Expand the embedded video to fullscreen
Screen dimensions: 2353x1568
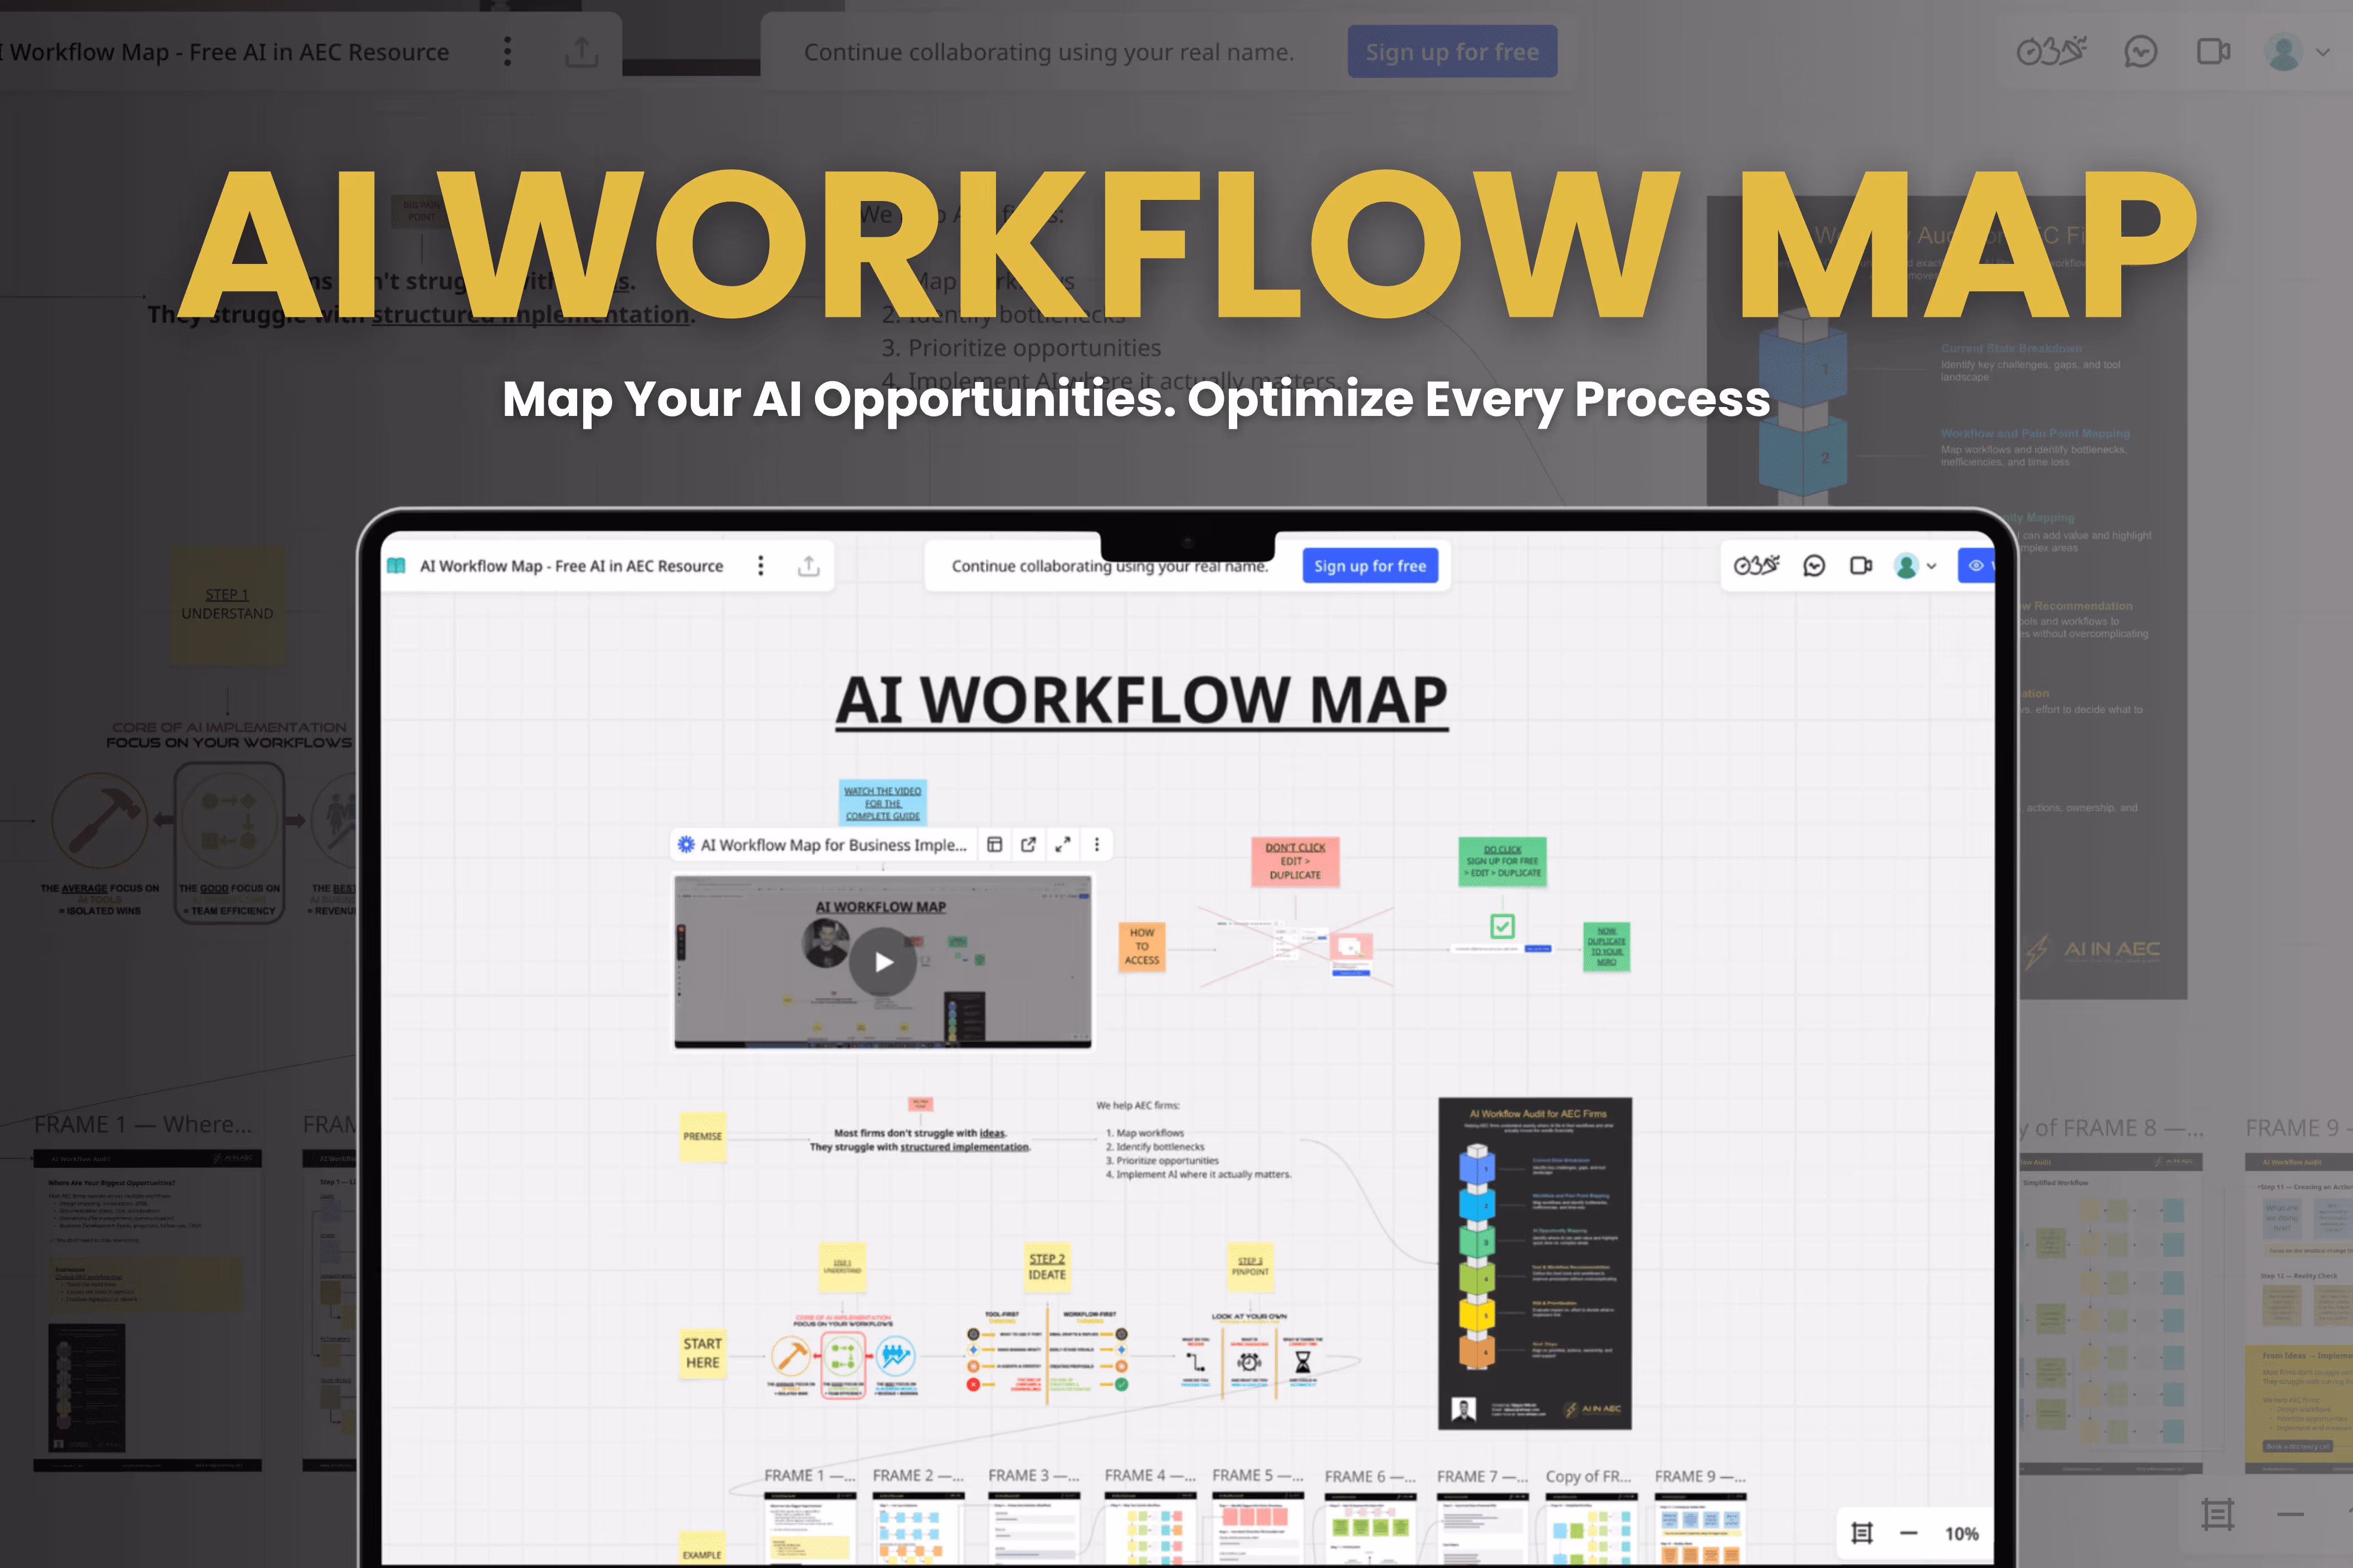[1062, 845]
